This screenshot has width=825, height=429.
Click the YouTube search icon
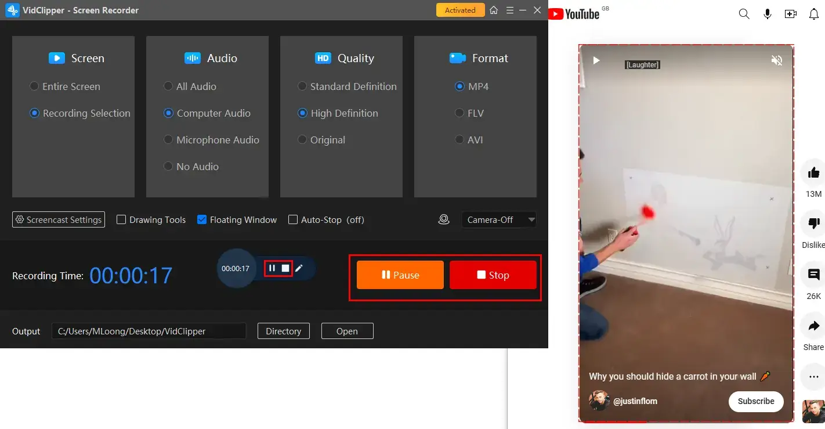click(x=744, y=14)
